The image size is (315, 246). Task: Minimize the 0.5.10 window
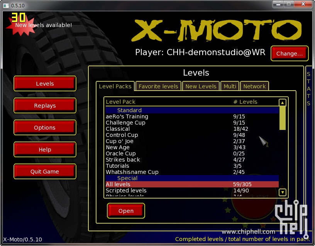click(278, 4)
